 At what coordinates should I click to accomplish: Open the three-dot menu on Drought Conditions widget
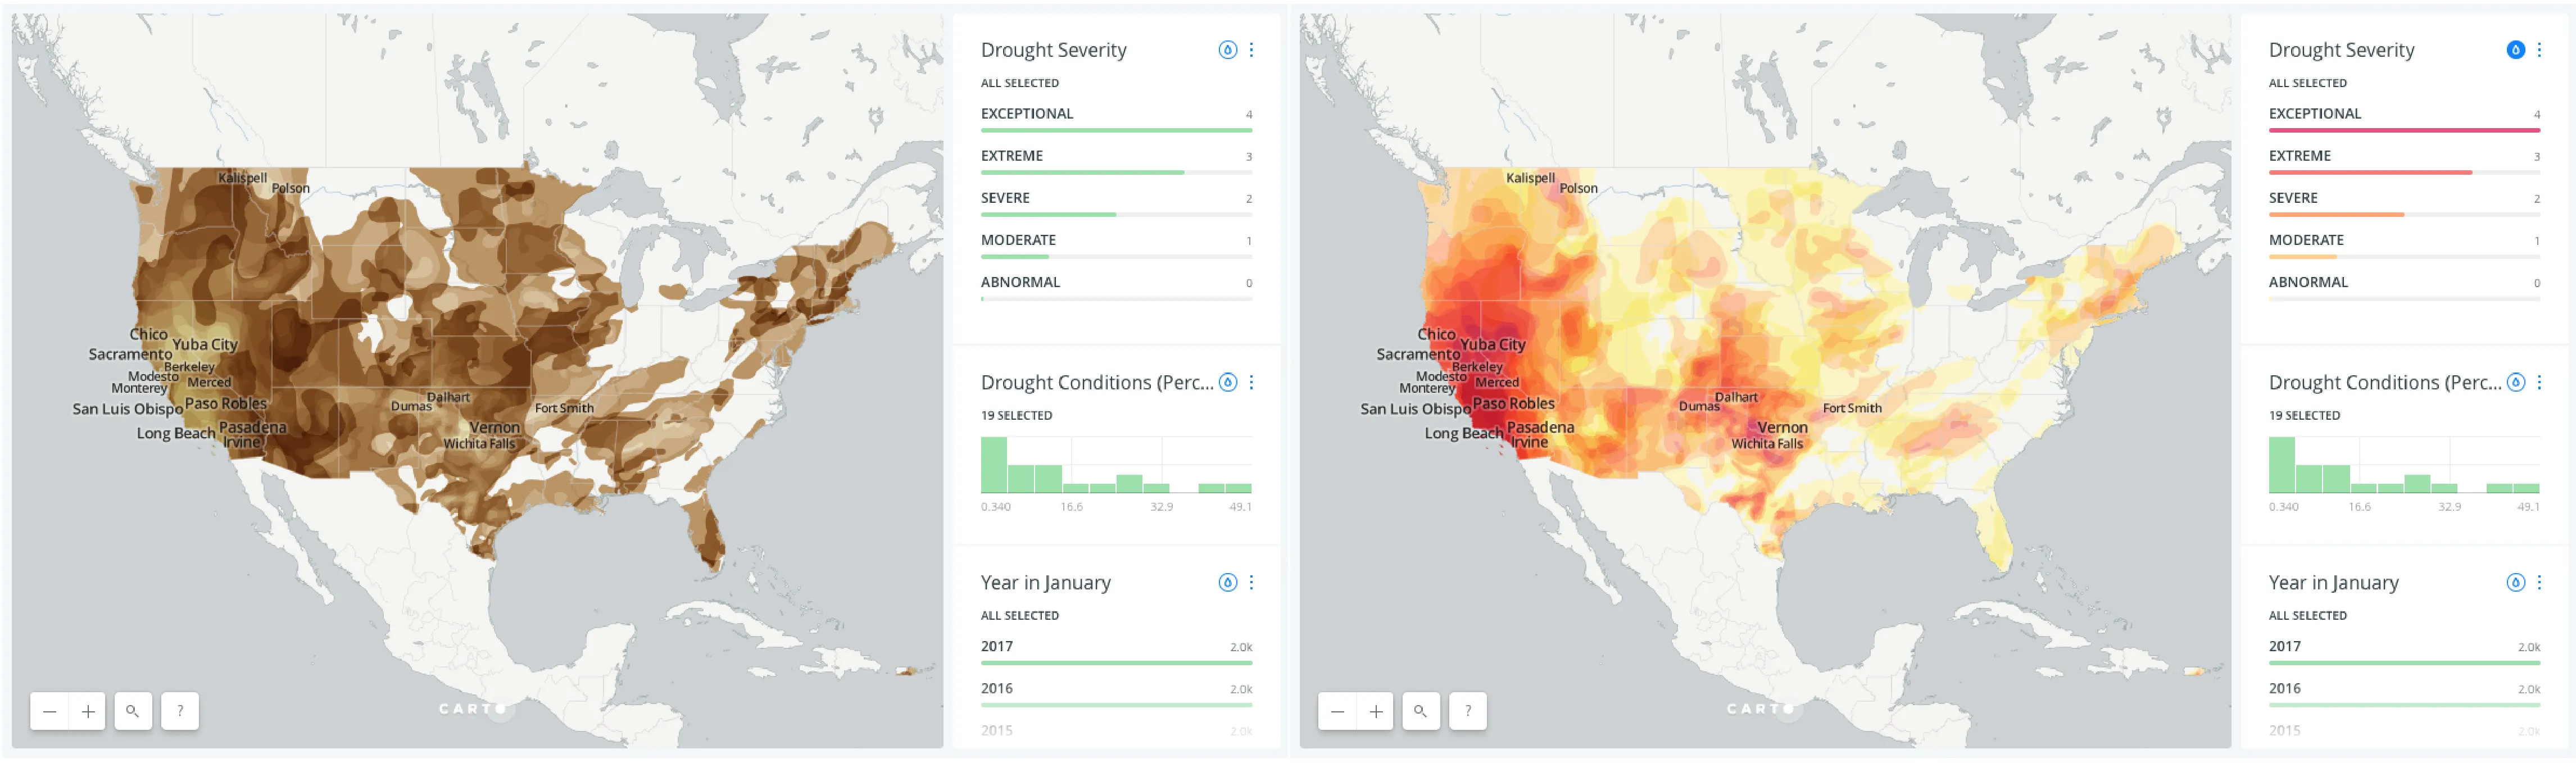click(1252, 381)
